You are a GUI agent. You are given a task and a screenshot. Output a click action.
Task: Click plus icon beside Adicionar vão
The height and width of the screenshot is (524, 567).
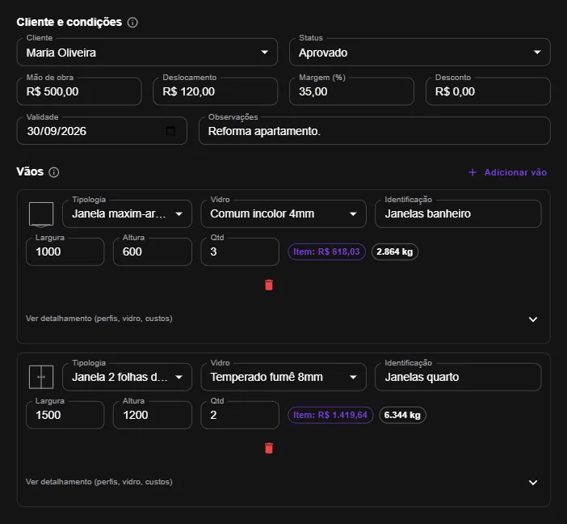[472, 172]
